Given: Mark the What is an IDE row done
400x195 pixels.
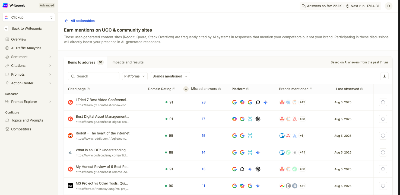Looking at the screenshot, I should (x=383, y=152).
